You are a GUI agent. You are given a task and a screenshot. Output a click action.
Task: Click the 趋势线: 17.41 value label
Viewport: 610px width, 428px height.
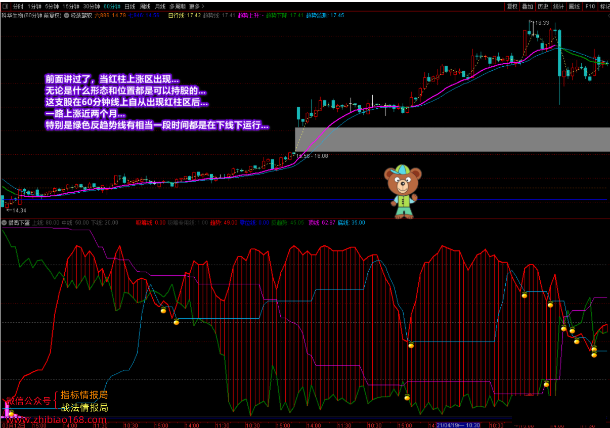pyautogui.click(x=219, y=15)
